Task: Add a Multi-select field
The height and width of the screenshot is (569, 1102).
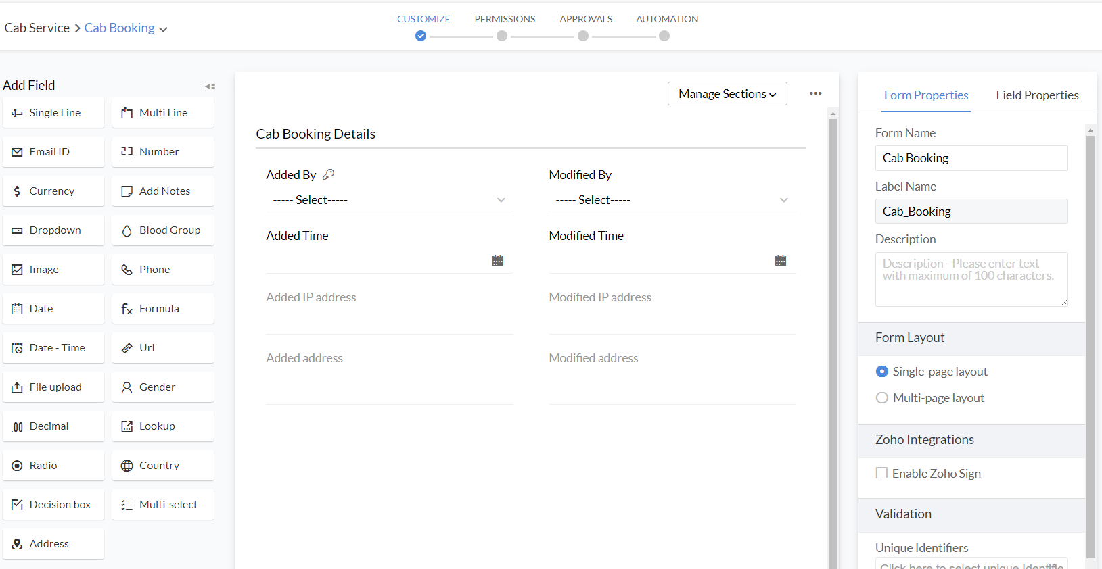Action: tap(163, 505)
